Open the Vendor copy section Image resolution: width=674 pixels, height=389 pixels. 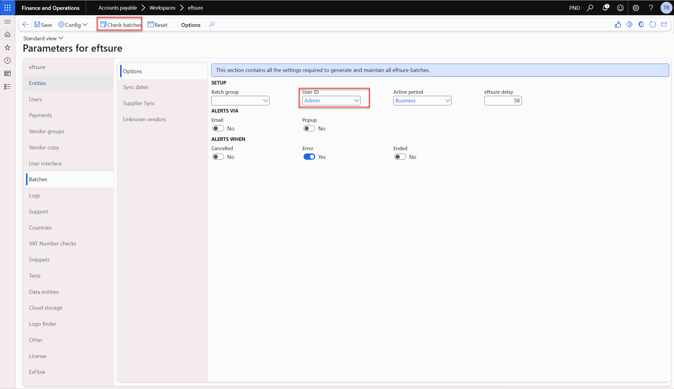coord(69,147)
